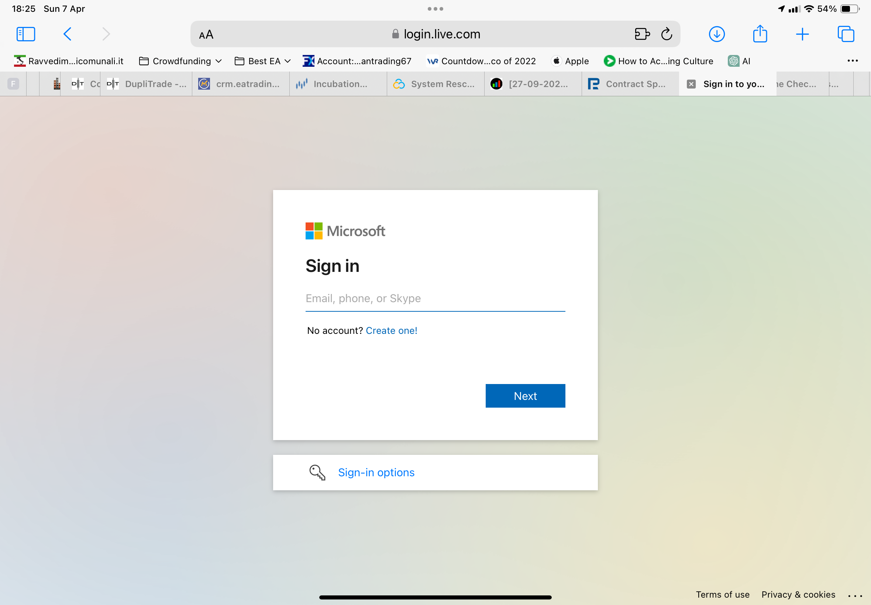Switch to the crm.eatradin... tab
The image size is (871, 605).
pos(241,84)
